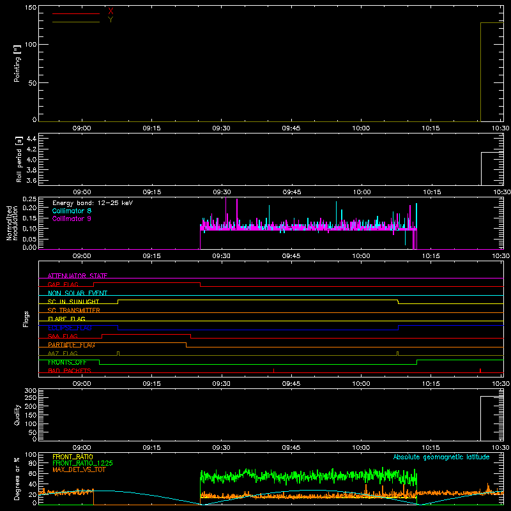This screenshot has height=511, width=511.
Task: Click the magenta 'Collimator 9' legend label
Action: coord(72,218)
